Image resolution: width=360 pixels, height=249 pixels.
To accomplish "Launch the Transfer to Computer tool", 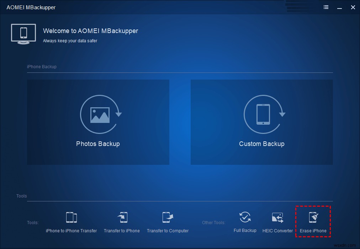I will pyautogui.click(x=167, y=217).
